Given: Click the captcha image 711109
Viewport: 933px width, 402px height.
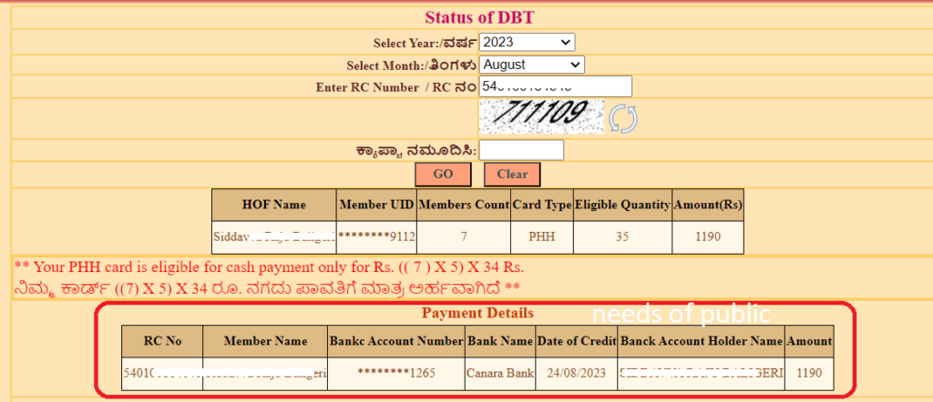Looking at the screenshot, I should coord(541,116).
